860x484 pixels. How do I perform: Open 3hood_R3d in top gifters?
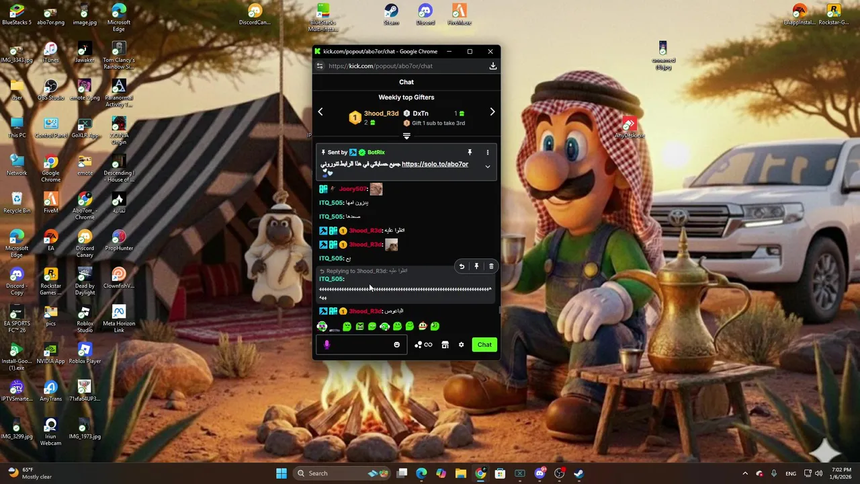[381, 114]
